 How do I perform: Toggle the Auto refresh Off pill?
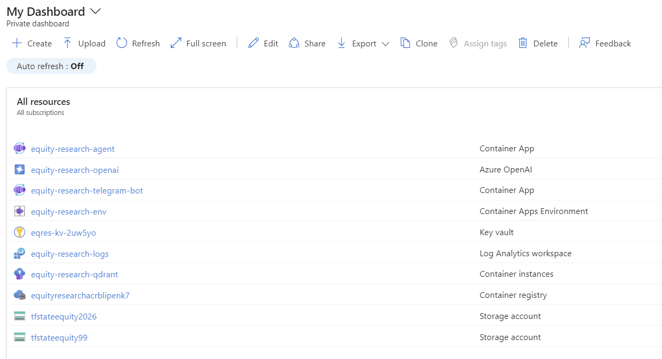tap(51, 66)
